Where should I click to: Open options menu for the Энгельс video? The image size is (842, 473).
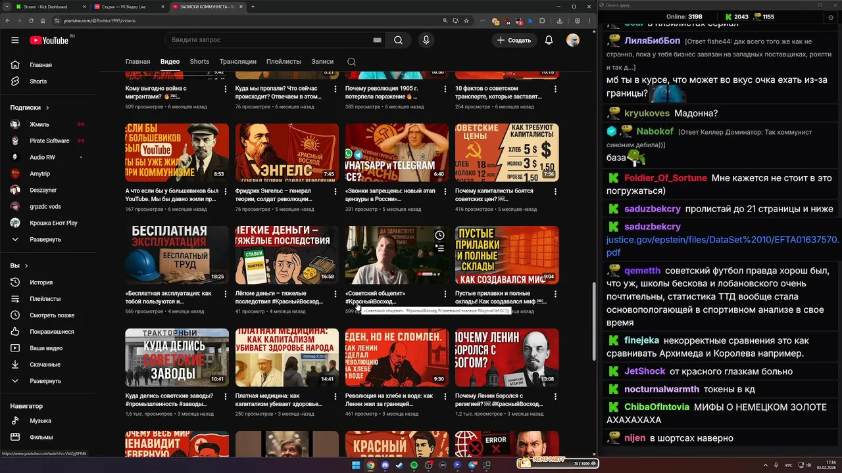[x=335, y=191]
